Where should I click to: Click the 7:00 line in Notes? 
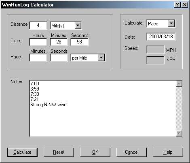35,84
